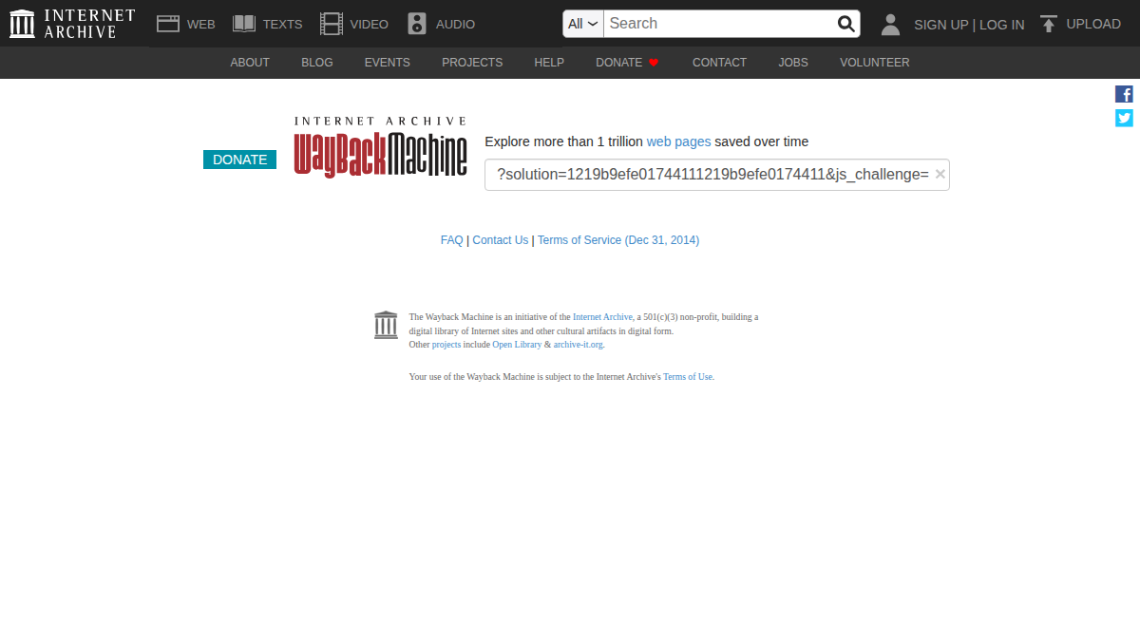Click the user avatar icon
This screenshot has height=641, width=1140.
[x=890, y=24]
